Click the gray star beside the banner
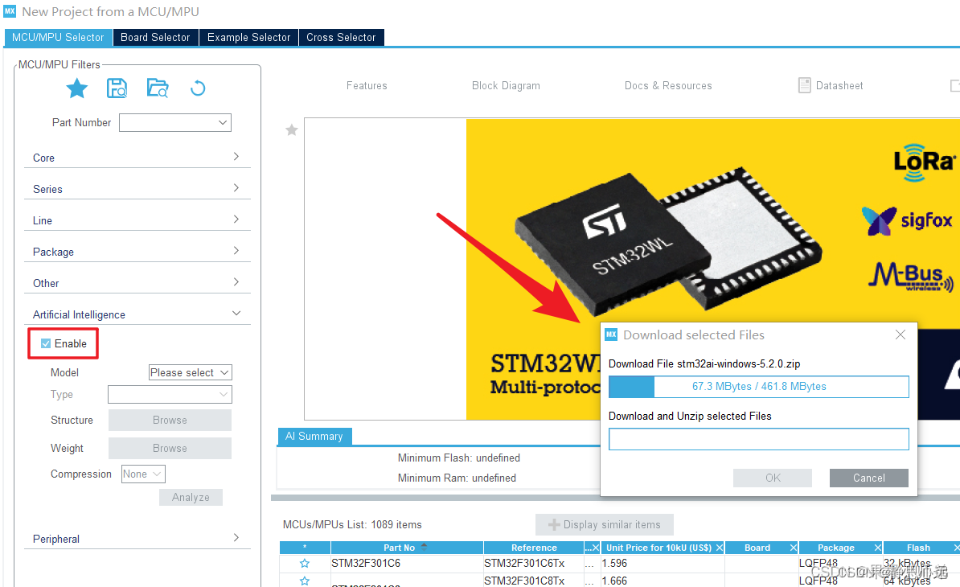This screenshot has width=960, height=587. (292, 129)
